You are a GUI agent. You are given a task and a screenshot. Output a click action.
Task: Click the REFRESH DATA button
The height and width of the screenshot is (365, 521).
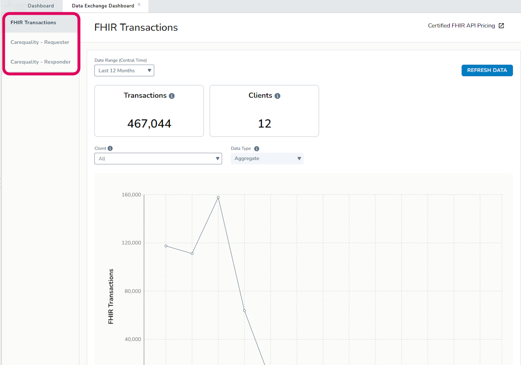[x=487, y=70]
